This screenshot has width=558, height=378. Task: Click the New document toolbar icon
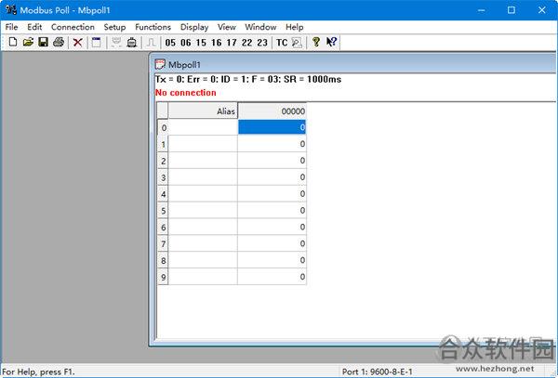(x=13, y=43)
